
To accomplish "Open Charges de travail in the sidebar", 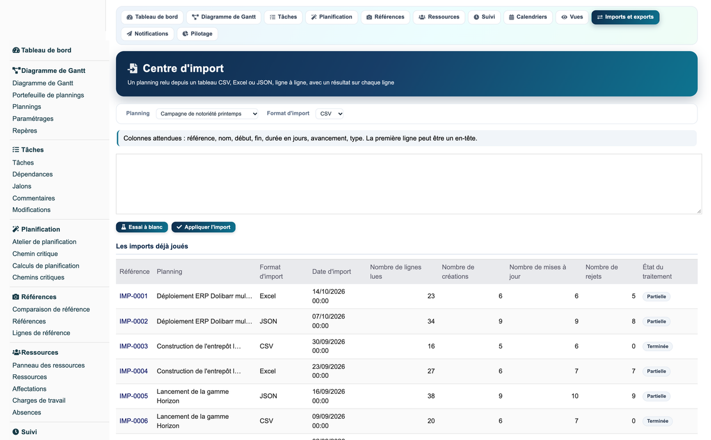I will 39,400.
